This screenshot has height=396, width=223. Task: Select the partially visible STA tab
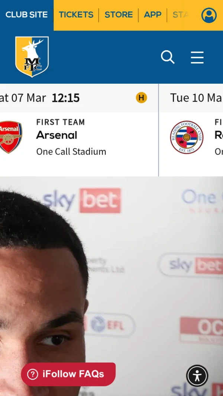click(181, 15)
